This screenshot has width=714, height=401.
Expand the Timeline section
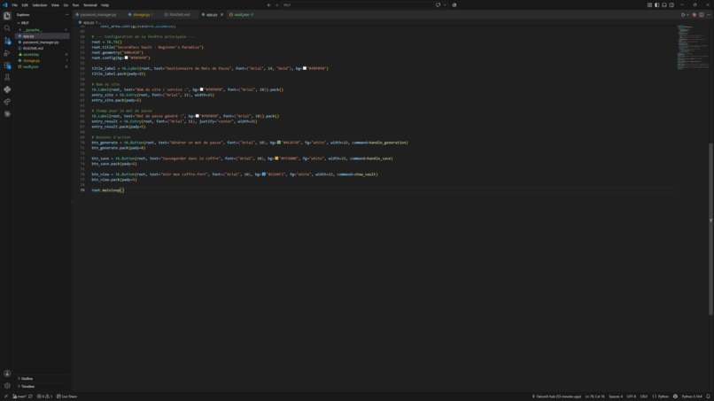pos(27,386)
